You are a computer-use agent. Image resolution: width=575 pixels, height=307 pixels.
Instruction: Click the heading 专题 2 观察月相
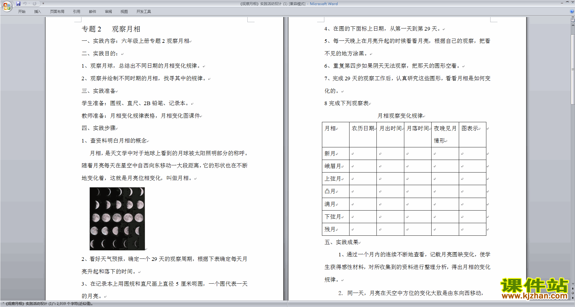tap(111, 29)
